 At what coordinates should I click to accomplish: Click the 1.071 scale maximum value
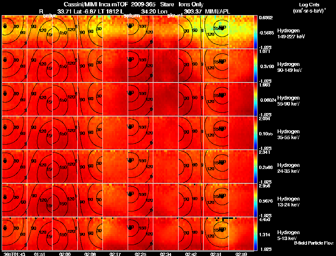(x=265, y=51)
